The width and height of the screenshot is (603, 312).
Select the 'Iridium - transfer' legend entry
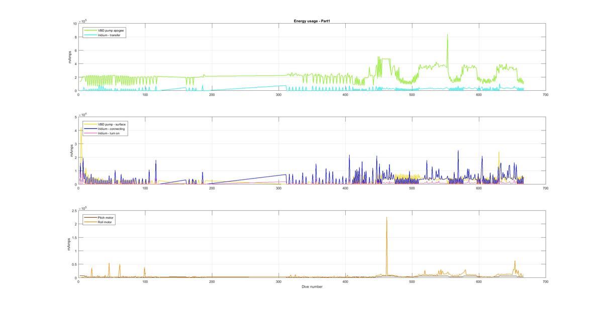pos(110,35)
